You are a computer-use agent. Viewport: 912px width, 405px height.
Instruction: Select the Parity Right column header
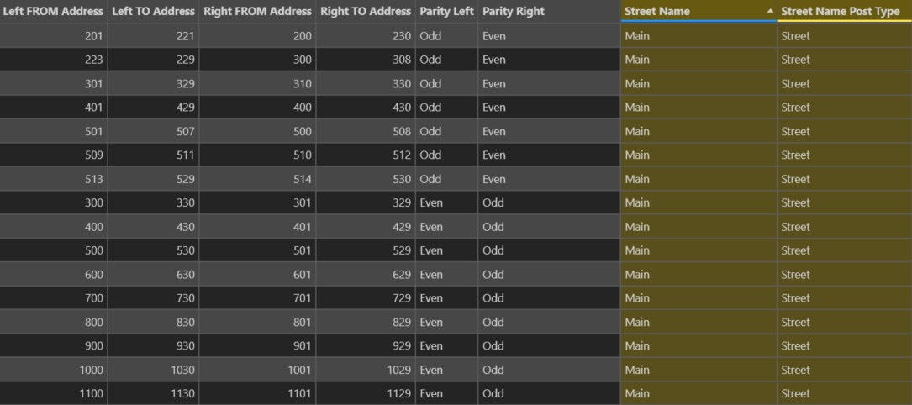pyautogui.click(x=549, y=11)
